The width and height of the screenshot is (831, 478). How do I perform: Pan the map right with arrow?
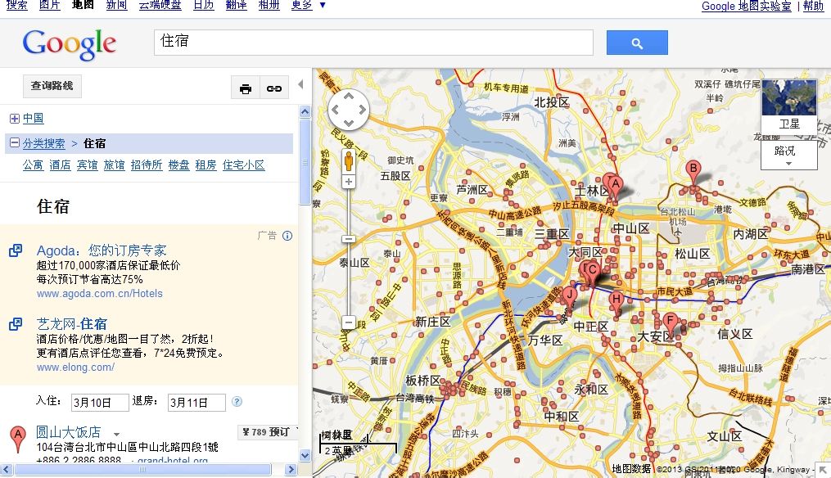(362, 110)
